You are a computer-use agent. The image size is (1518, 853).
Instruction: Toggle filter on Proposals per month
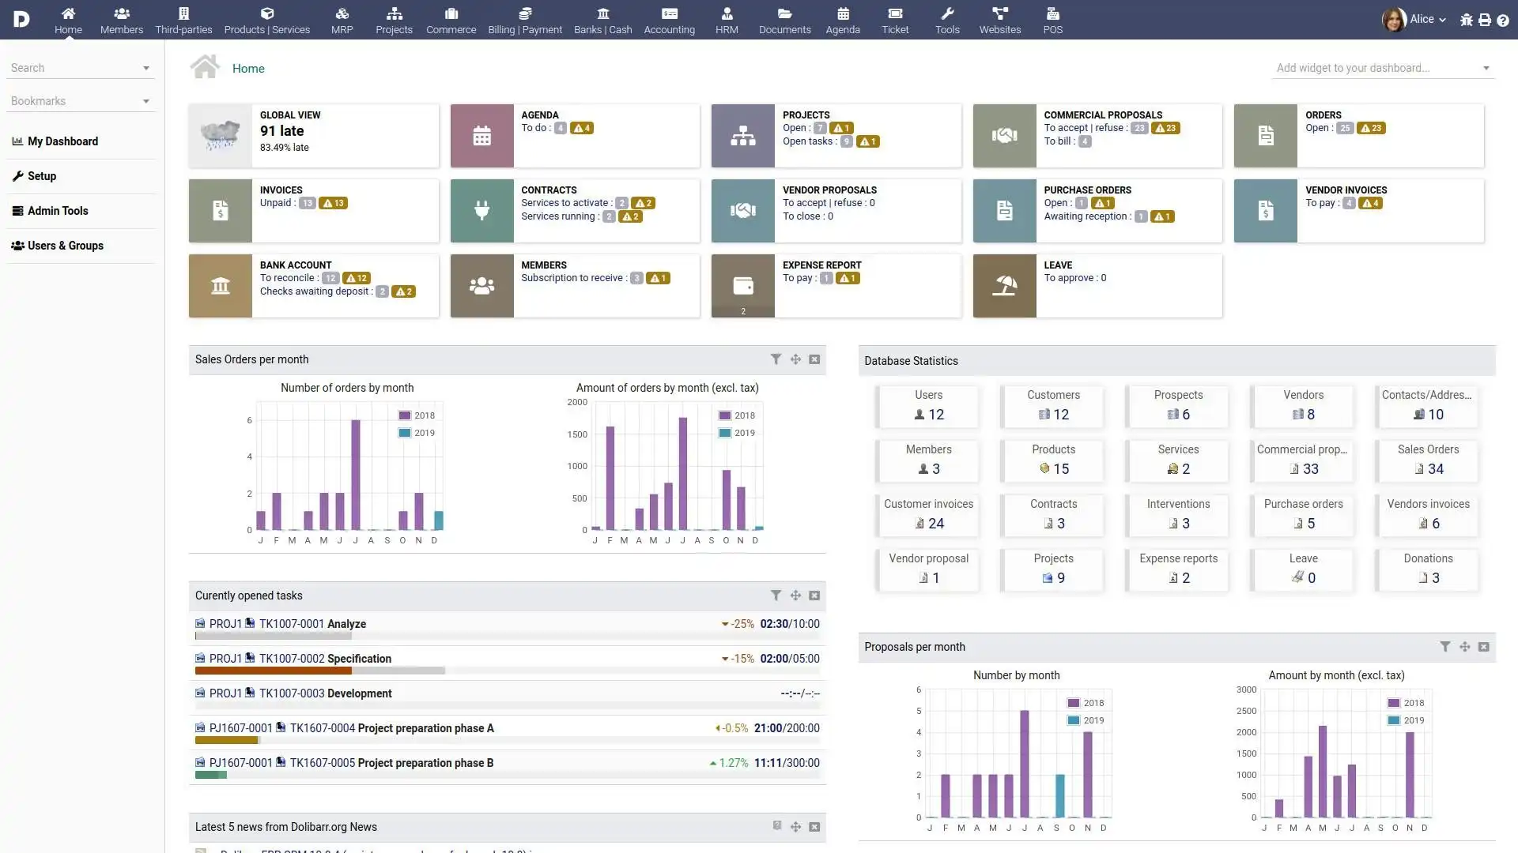(1447, 646)
